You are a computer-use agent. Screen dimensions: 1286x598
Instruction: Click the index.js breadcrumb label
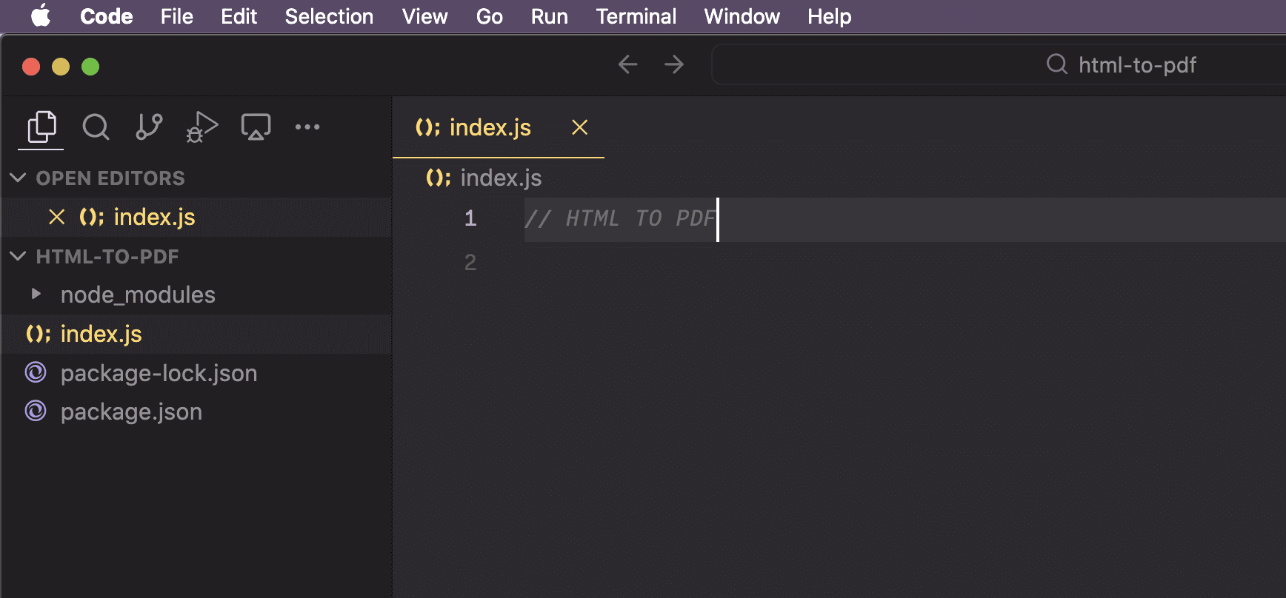tap(501, 178)
